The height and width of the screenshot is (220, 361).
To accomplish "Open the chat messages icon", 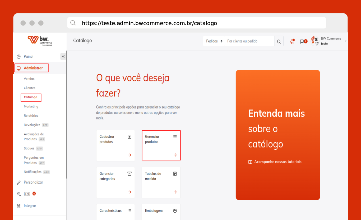I will [x=302, y=41].
